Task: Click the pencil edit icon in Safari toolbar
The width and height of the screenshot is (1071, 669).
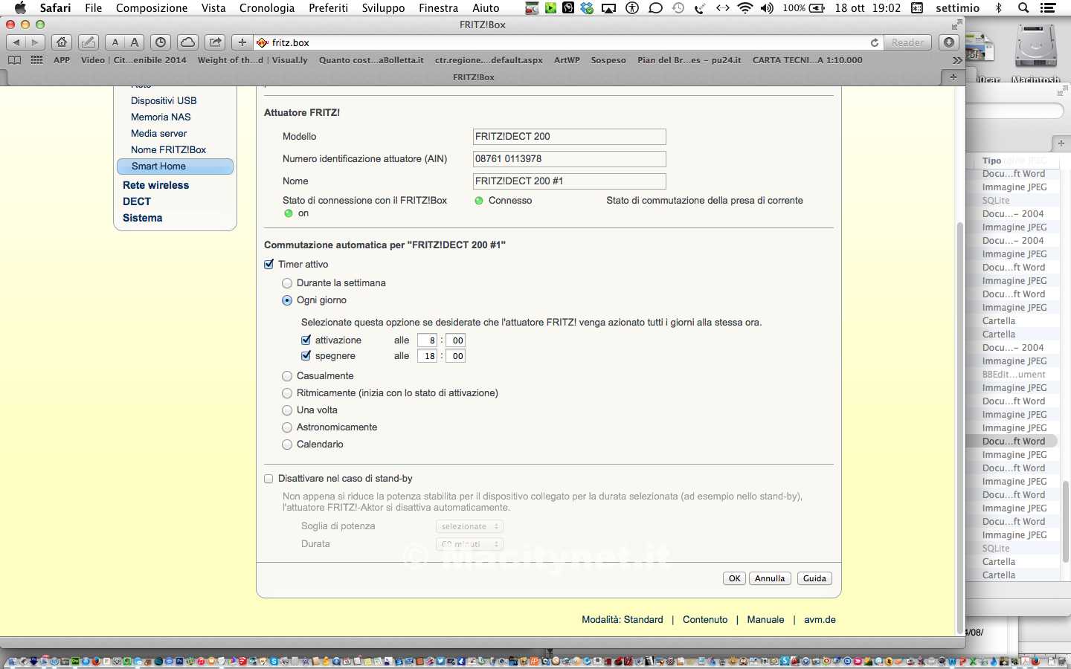Action: click(x=88, y=42)
